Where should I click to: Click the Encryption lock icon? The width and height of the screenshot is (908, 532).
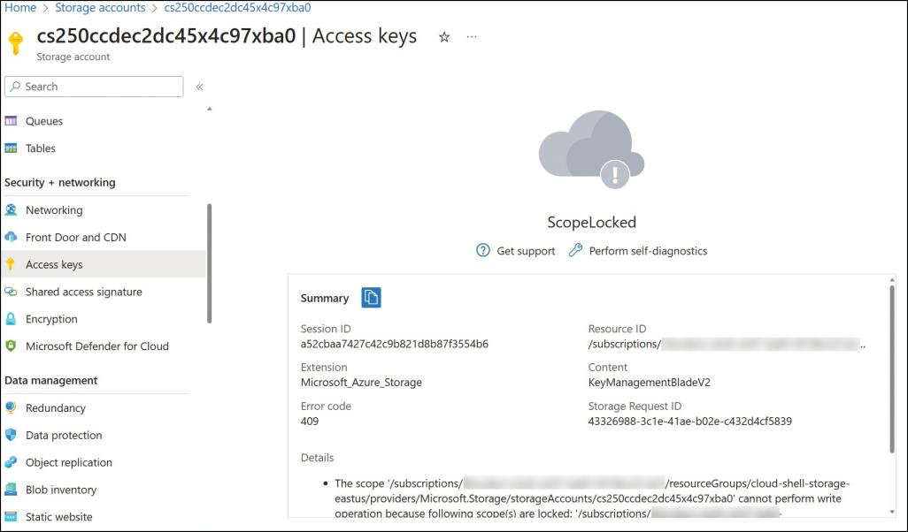click(11, 319)
